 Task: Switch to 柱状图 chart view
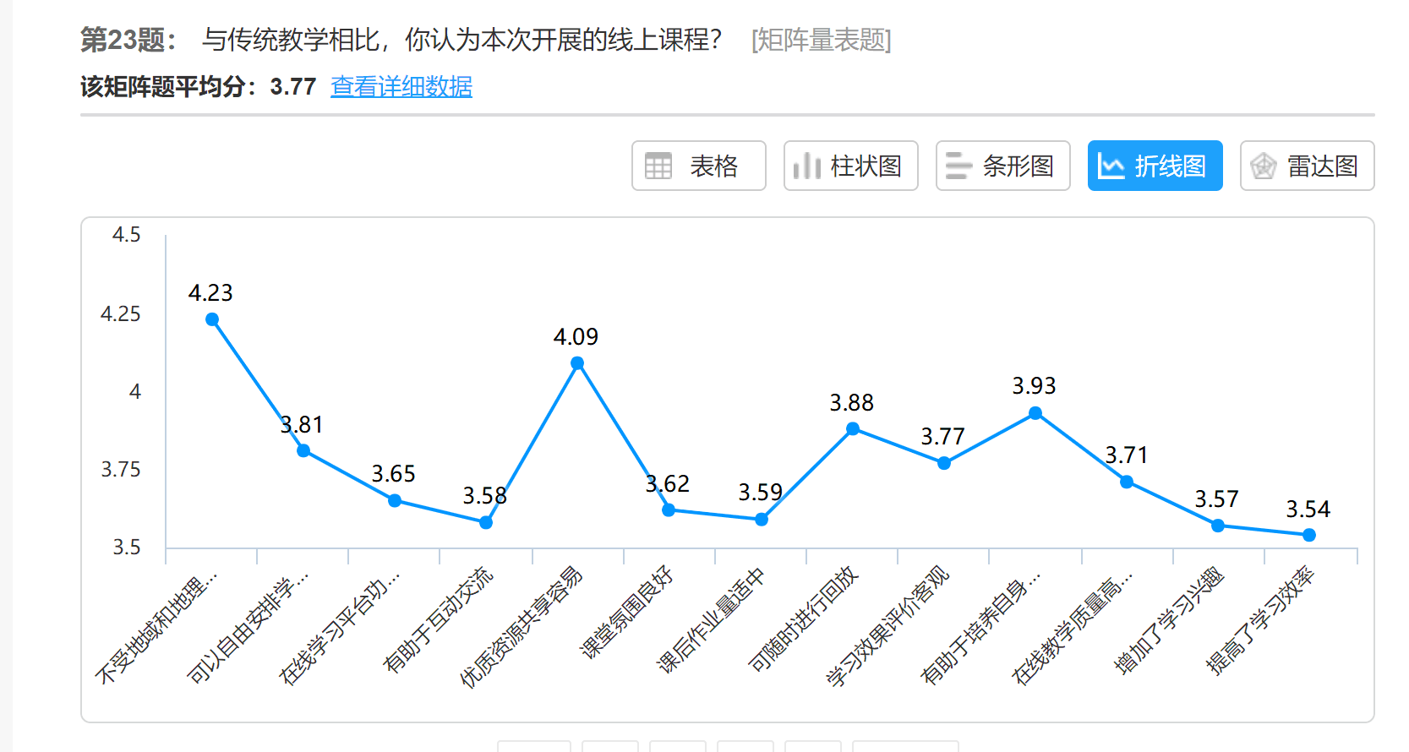tap(850, 166)
